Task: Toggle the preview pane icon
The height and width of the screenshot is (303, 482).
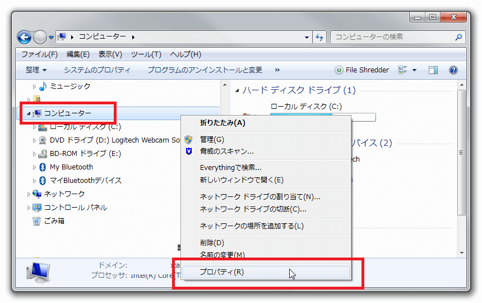Action: tap(433, 70)
